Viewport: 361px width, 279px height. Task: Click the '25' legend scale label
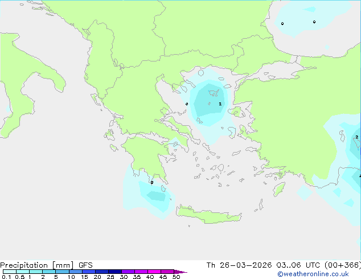click(x=110, y=277)
